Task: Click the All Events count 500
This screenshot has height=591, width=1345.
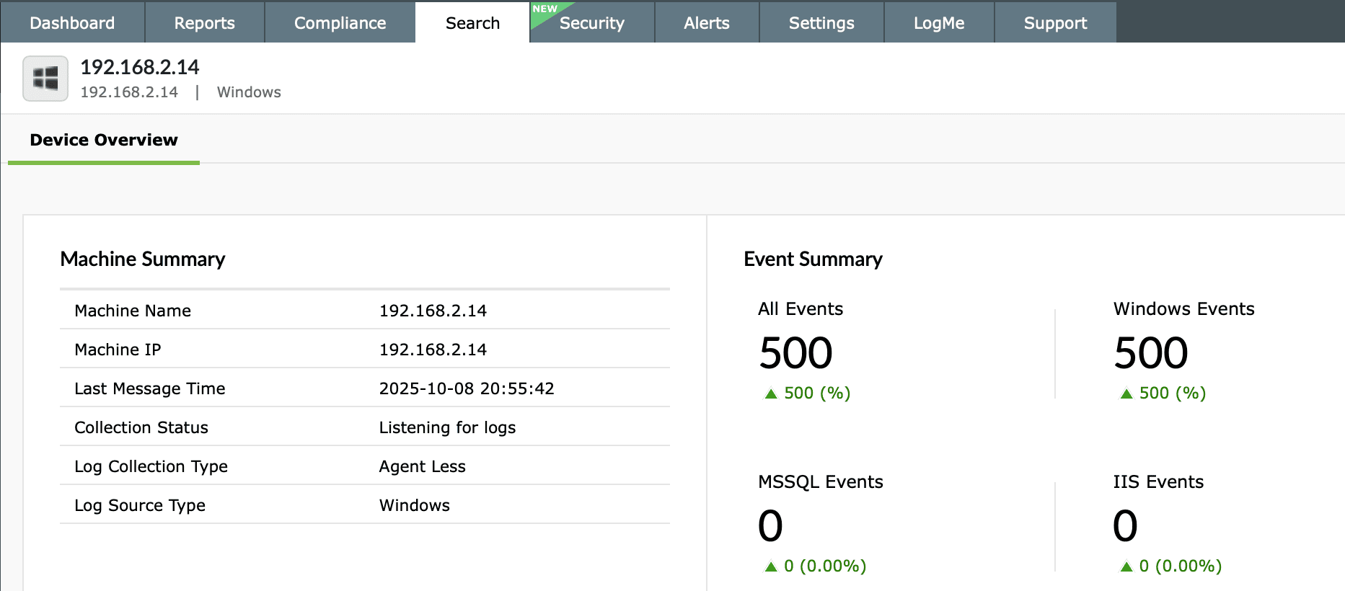Action: coord(796,353)
